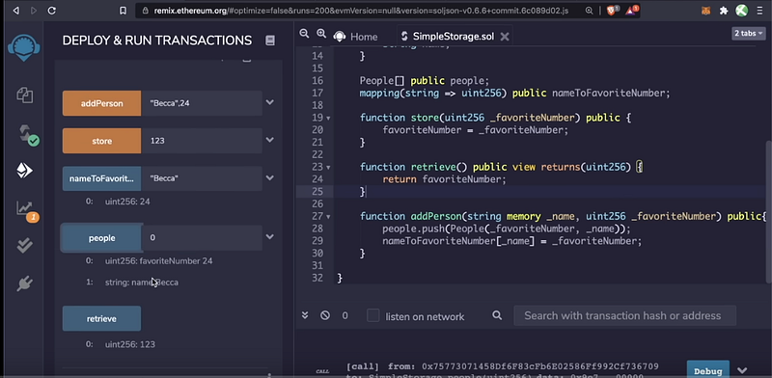Open the double-check testing sidebar icon
The width and height of the screenshot is (772, 378).
point(25,245)
